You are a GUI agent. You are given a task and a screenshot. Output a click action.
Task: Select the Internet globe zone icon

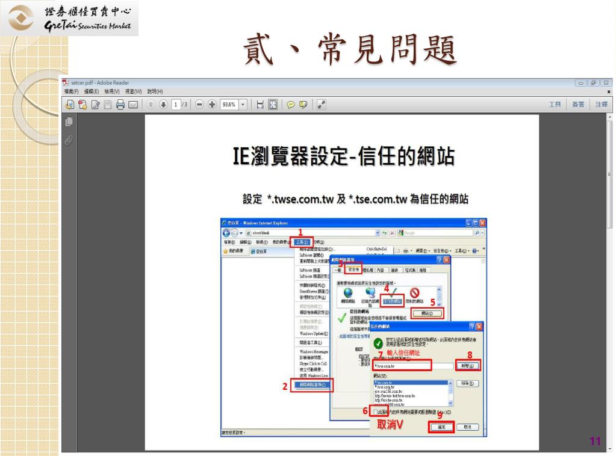tap(348, 293)
